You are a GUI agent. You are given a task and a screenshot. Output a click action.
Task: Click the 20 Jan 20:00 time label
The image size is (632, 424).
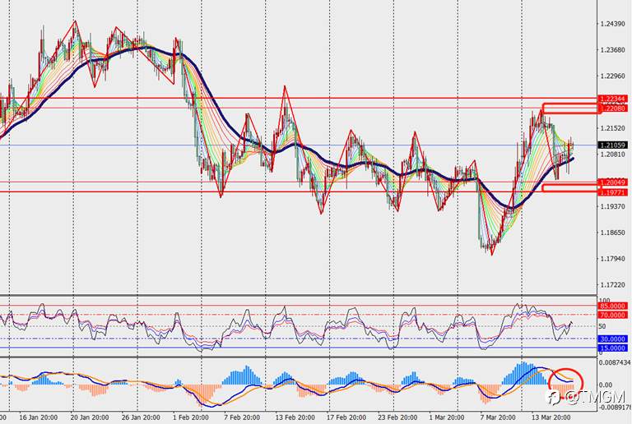point(90,417)
